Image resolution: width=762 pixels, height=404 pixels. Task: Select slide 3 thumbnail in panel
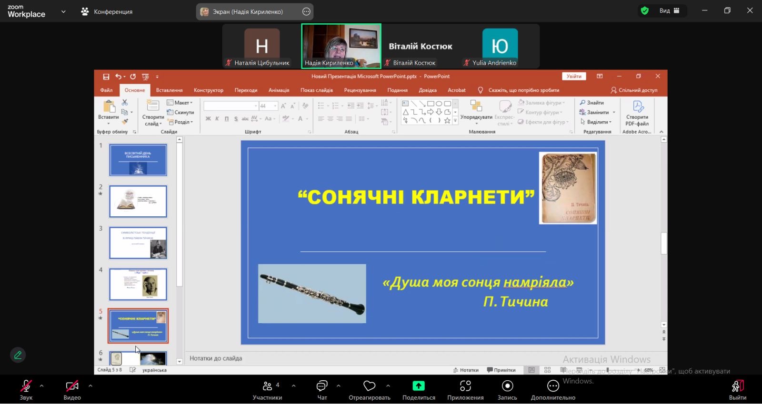138,243
